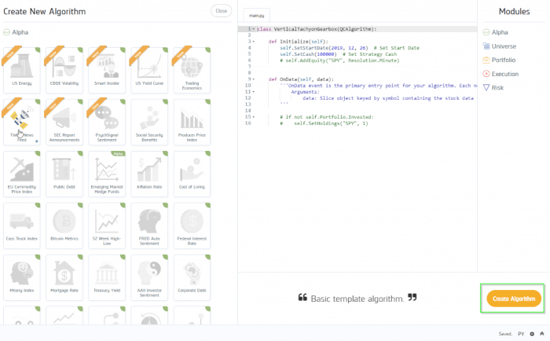Open the SEC Report Announcements card

(x=64, y=122)
